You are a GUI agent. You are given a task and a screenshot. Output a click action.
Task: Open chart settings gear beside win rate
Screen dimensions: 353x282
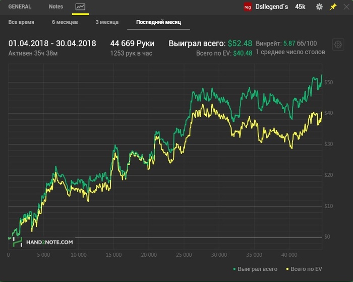337,44
